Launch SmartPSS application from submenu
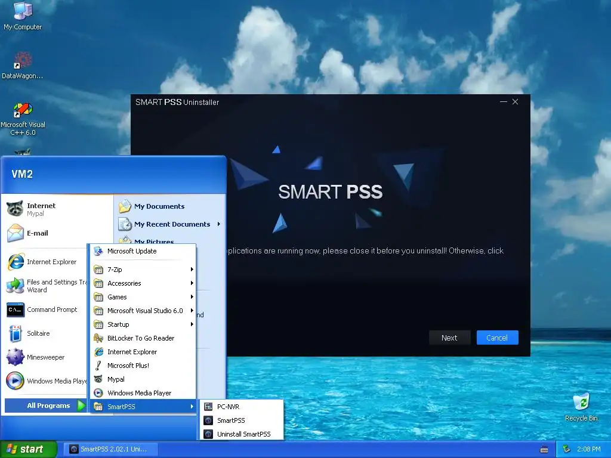The width and height of the screenshot is (611, 458). click(241, 420)
